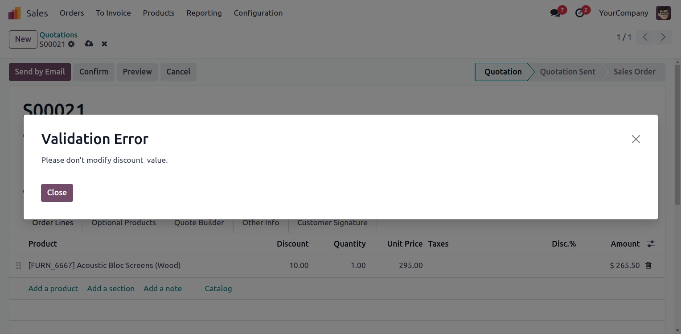Screen dimensions: 681x334
Task: Open the To Invoice menu
Action: click(113, 13)
